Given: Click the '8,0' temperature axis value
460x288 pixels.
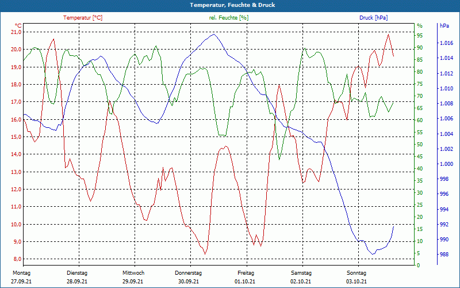Looking at the screenshot, I should click(x=17, y=259).
